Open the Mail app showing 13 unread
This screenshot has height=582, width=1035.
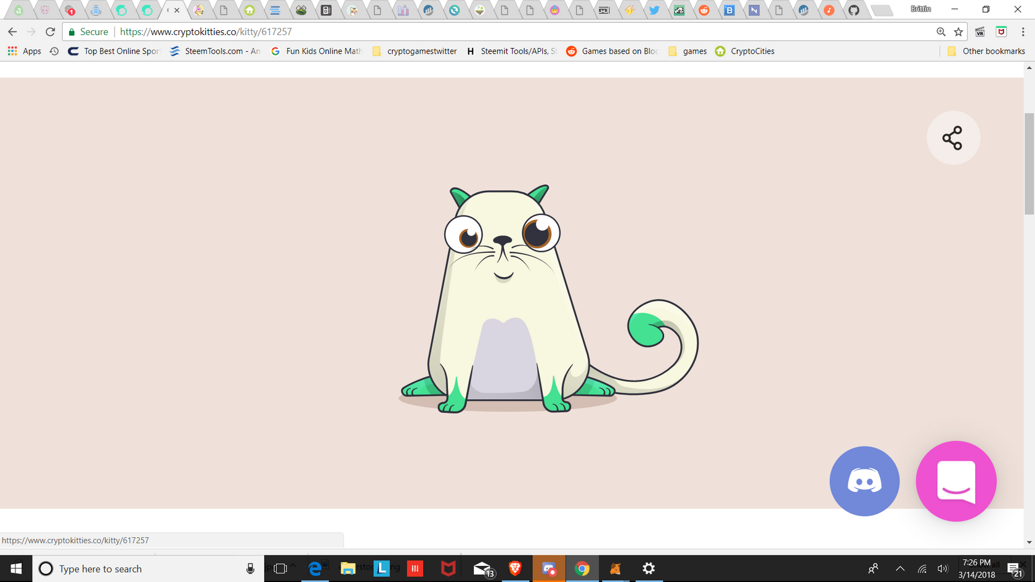[x=482, y=568]
